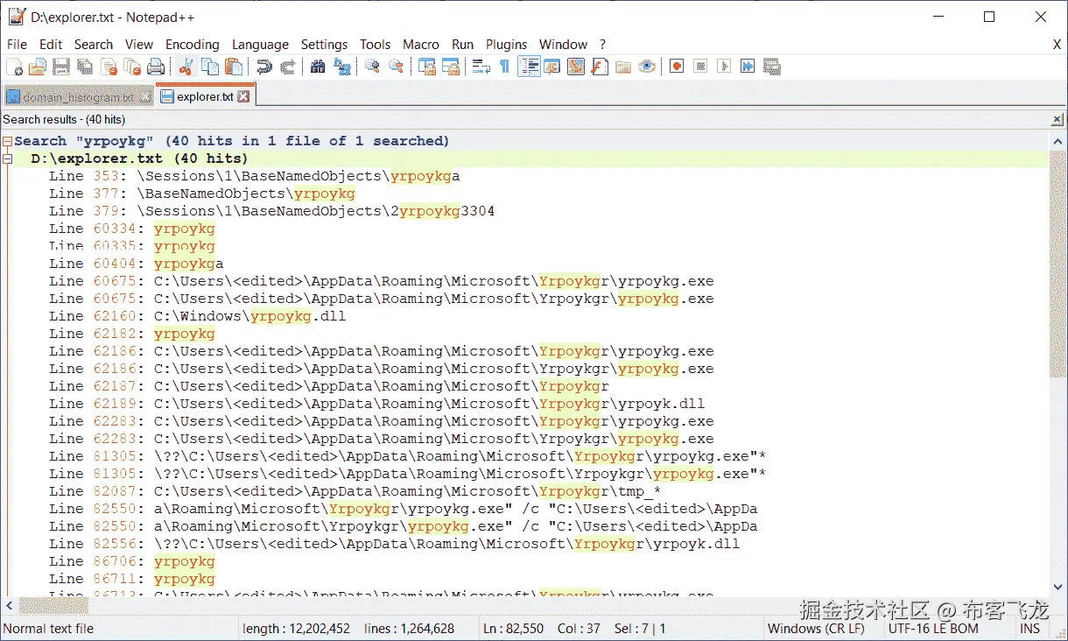
Task: Toggle file monitoring eye icon
Action: [x=647, y=67]
